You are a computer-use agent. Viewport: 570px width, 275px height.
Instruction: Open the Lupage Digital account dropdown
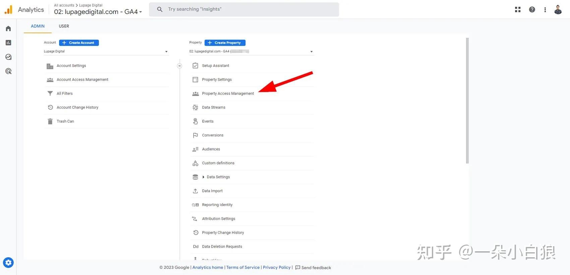coord(106,52)
